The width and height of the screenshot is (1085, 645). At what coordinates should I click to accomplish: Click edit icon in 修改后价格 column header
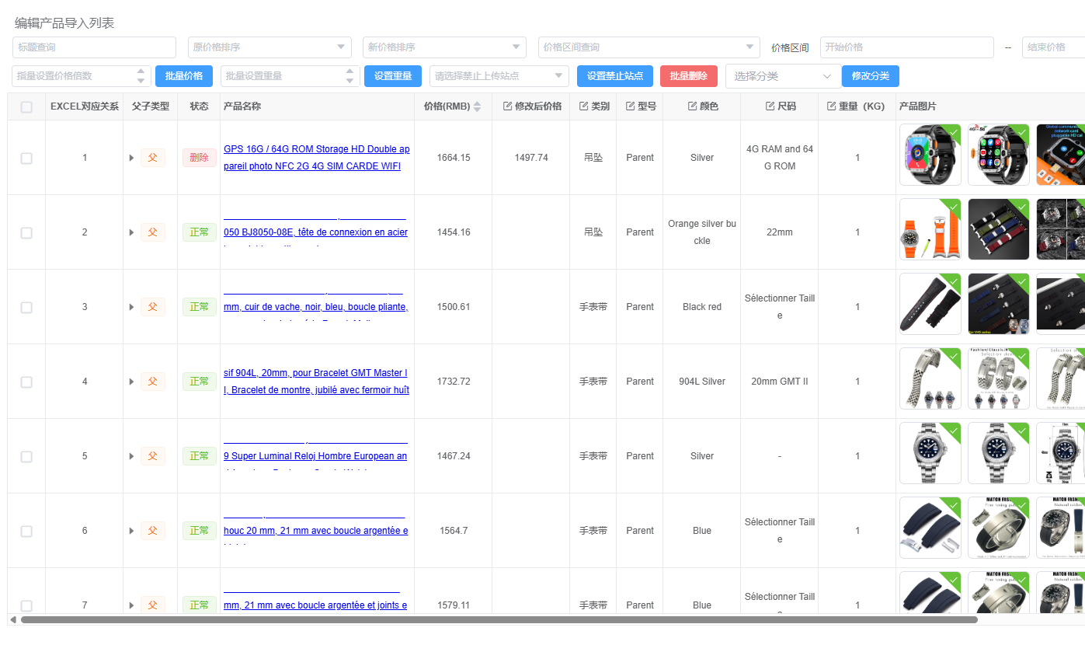[x=507, y=106]
